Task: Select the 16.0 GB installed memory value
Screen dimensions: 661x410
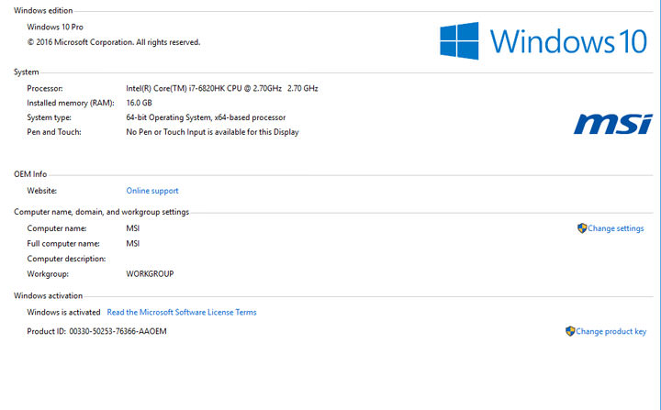Action: [139, 103]
